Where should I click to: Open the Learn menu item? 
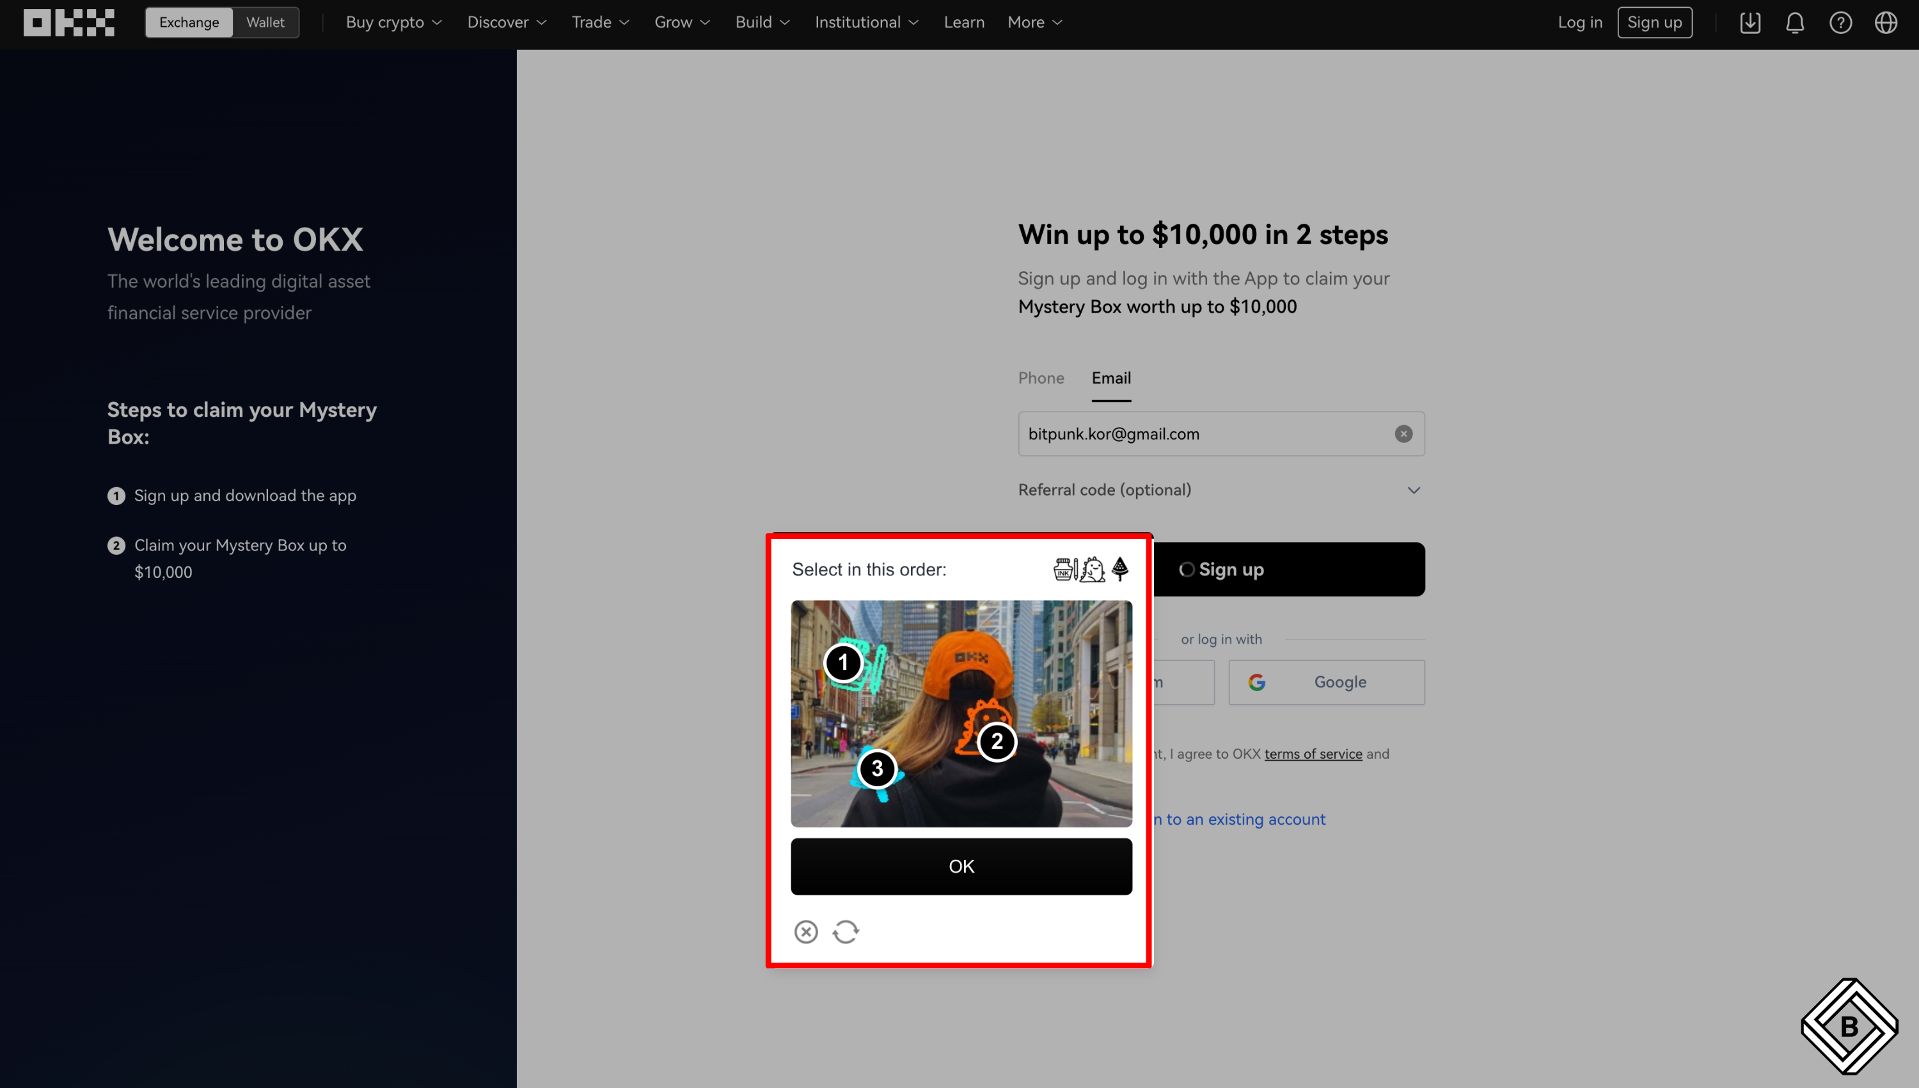coord(963,22)
